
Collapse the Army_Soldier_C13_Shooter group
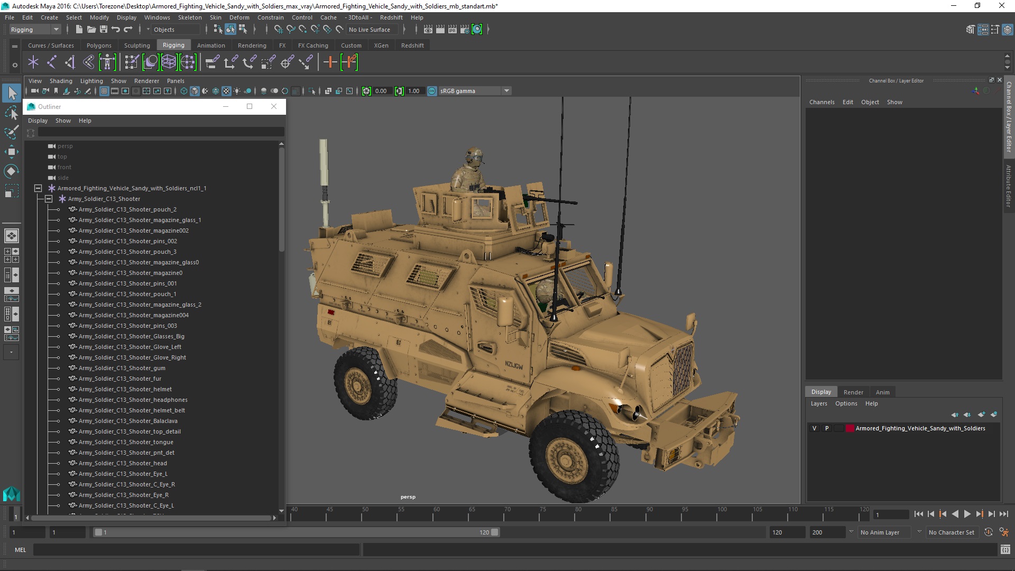point(49,199)
